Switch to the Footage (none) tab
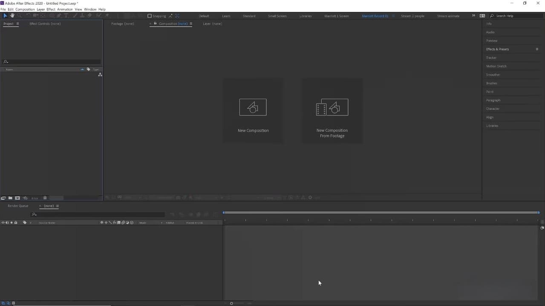The width and height of the screenshot is (545, 306). tap(123, 24)
